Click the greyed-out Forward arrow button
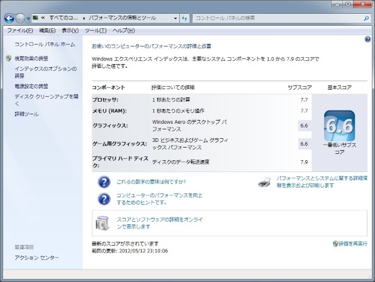The width and height of the screenshot is (375, 282). 20,18
